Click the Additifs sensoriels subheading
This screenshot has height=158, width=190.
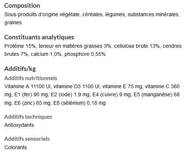click(x=27, y=139)
